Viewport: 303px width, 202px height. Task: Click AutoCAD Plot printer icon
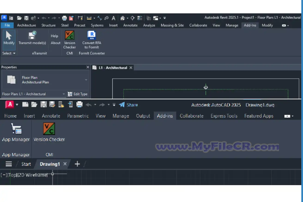pos(80,104)
